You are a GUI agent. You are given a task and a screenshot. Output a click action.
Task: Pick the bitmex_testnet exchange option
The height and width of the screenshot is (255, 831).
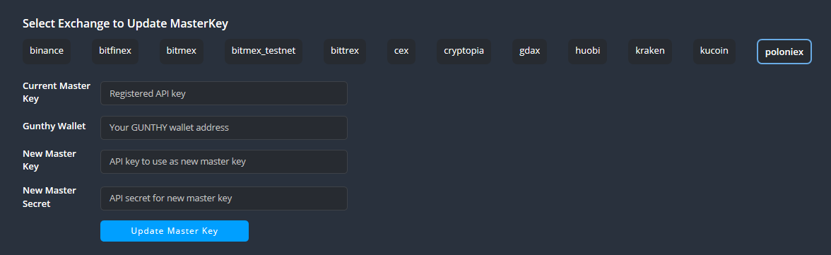(x=264, y=52)
